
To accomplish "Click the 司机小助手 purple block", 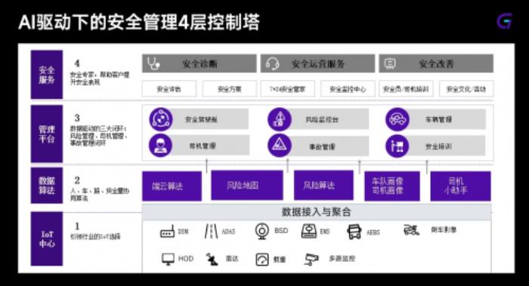I will 460,186.
